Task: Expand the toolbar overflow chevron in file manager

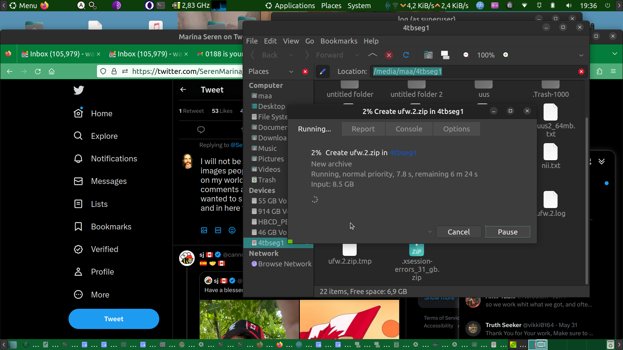Action: 581,55
